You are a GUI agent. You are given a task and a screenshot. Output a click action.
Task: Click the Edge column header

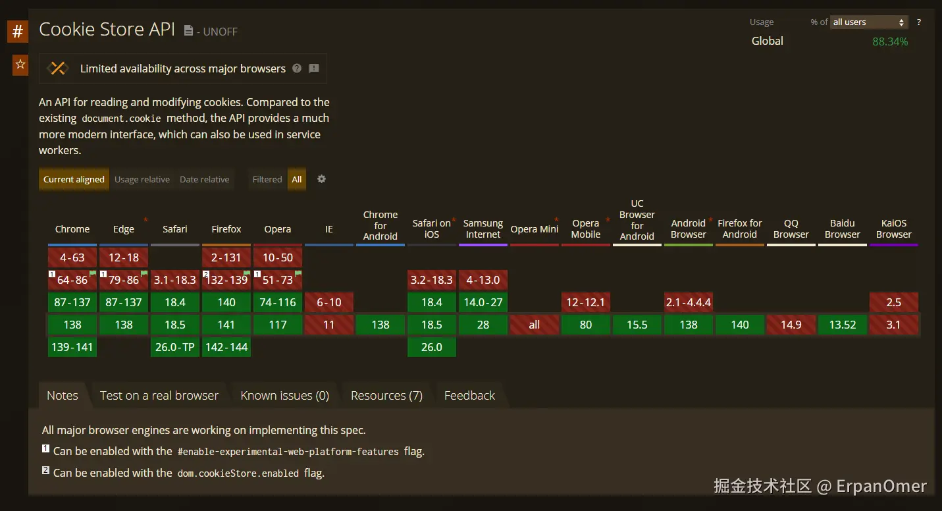pyautogui.click(x=124, y=229)
